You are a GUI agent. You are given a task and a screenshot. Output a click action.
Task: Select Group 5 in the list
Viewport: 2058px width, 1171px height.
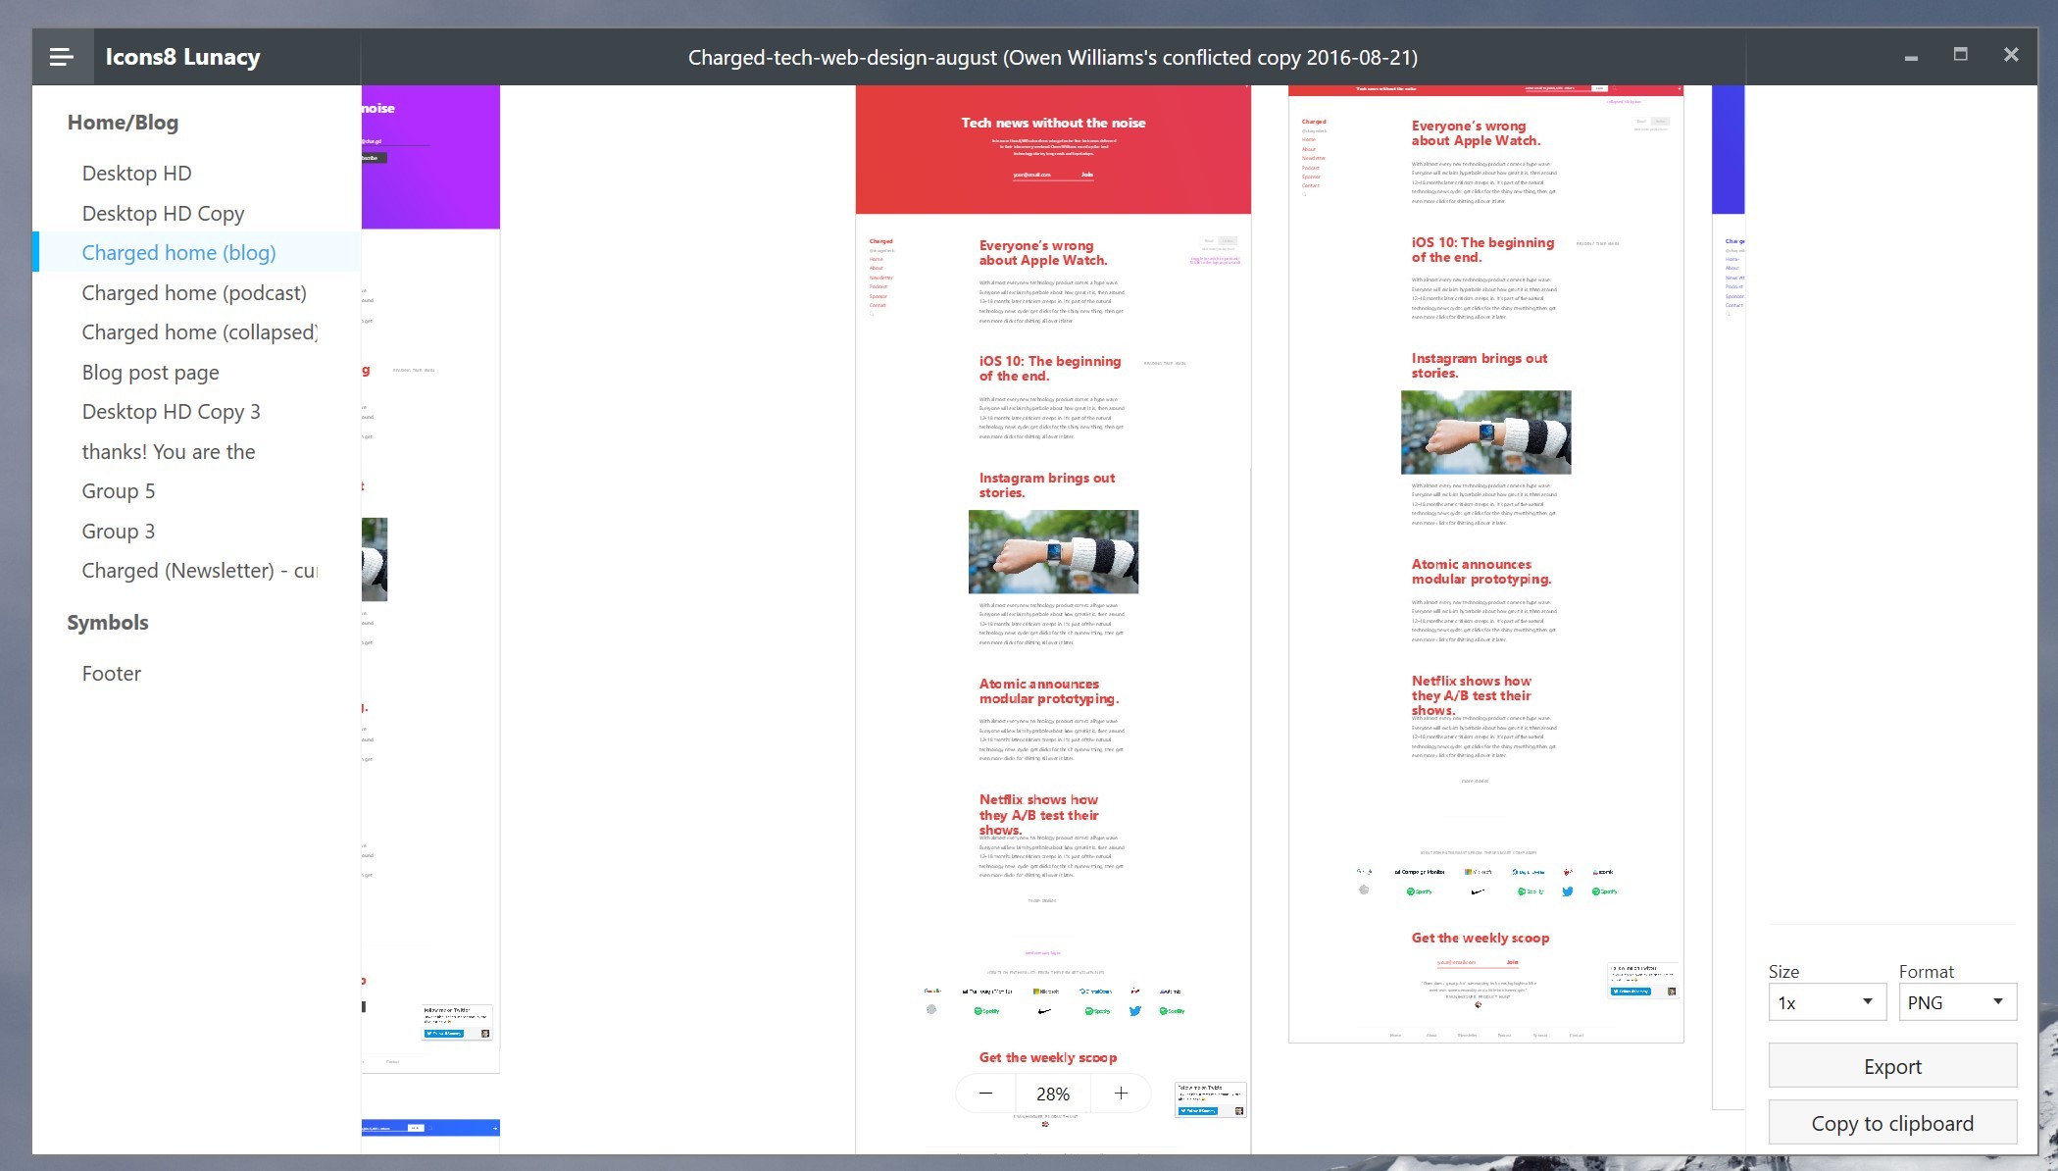(x=118, y=491)
